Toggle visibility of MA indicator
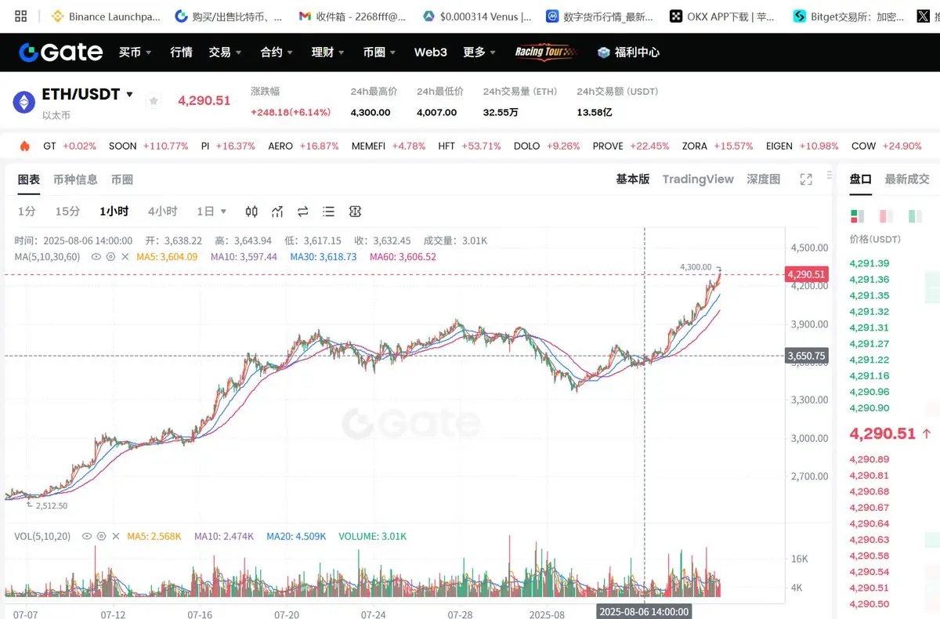 tap(96, 256)
